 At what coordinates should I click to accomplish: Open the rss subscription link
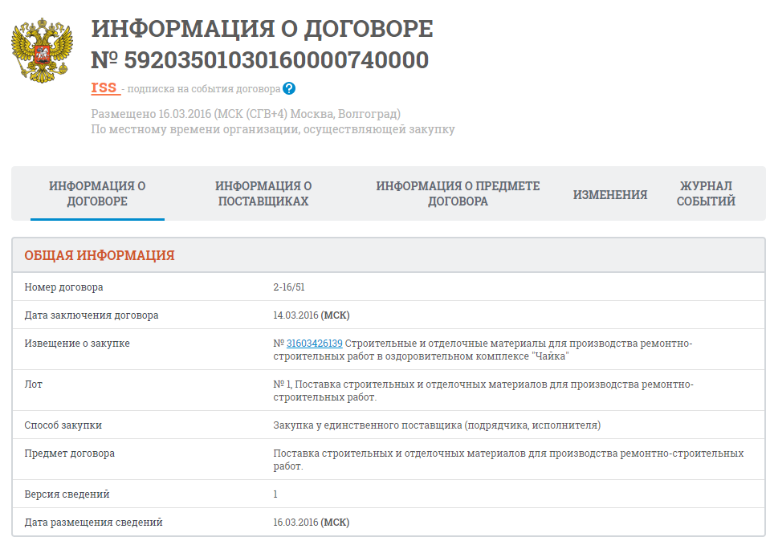pyautogui.click(x=104, y=87)
